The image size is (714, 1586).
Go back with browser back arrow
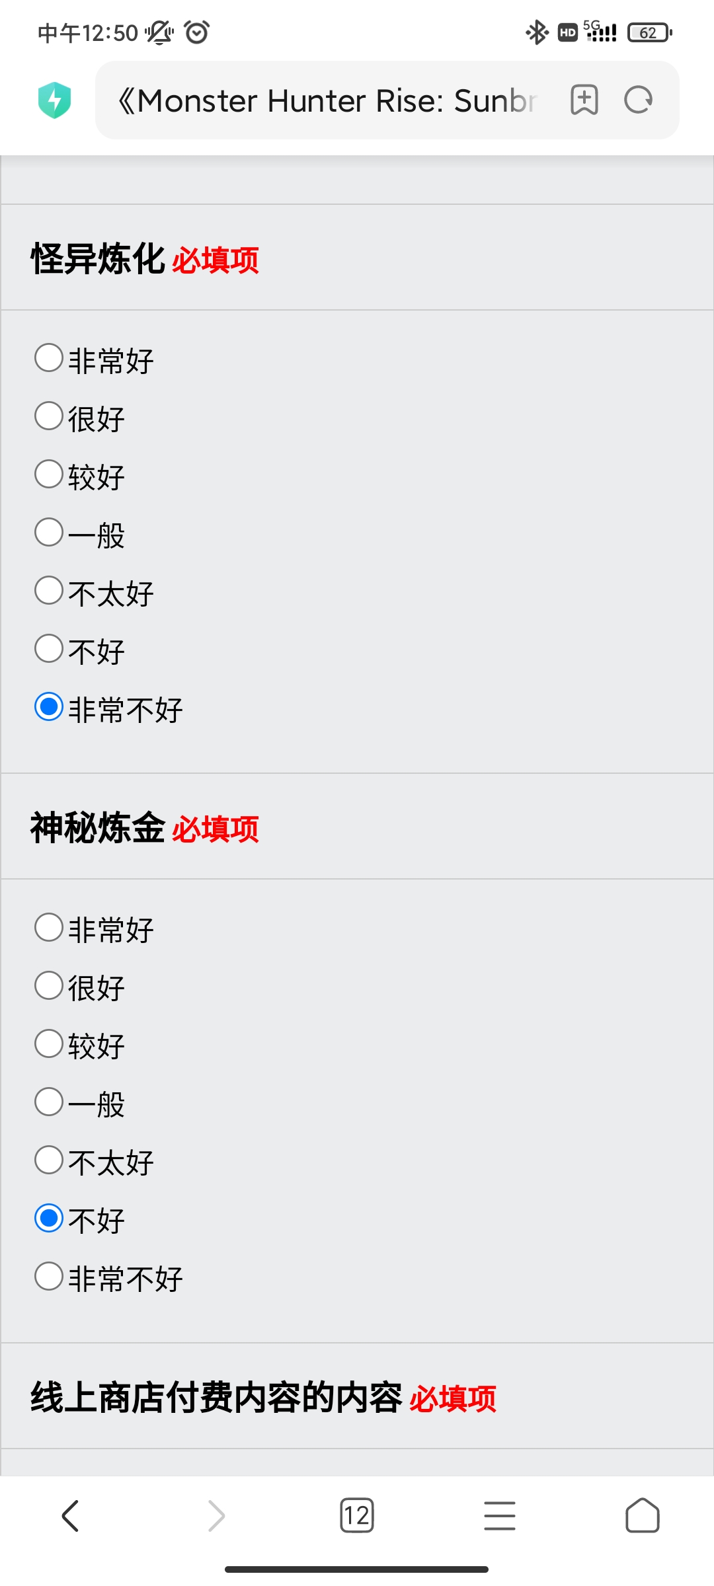tap(71, 1515)
